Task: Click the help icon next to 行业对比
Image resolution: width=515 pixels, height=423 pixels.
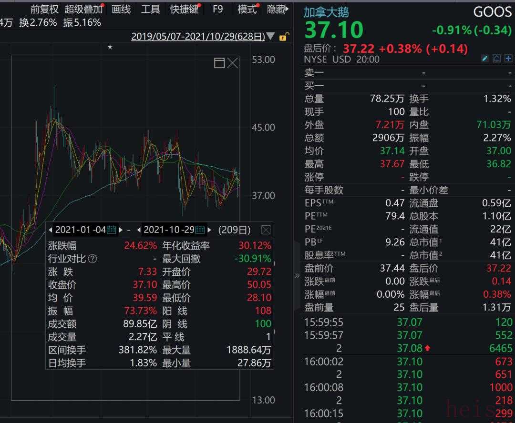Action: pos(93,259)
